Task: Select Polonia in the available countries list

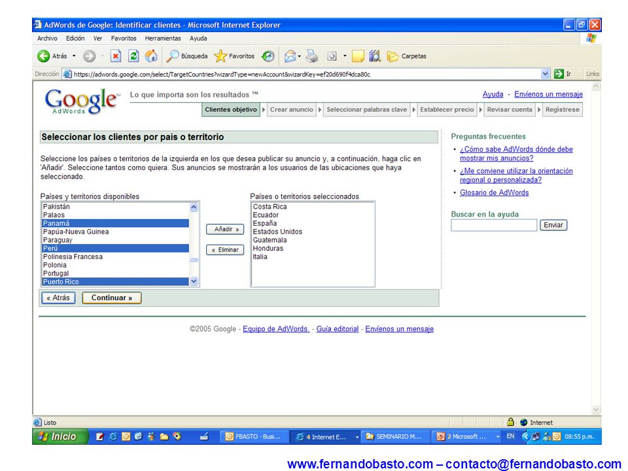Action: coord(115,265)
